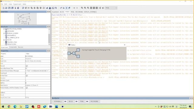The width and height of the screenshot is (194, 109).
Task: Open the TRIAL toolbar dropdown
Action: click(x=111, y=8)
